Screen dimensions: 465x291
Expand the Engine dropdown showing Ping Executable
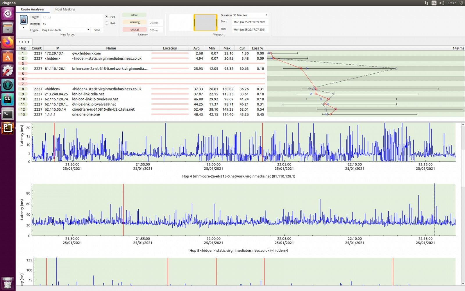click(x=65, y=30)
